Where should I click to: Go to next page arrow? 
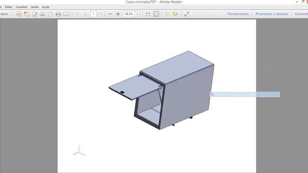coord(85,14)
